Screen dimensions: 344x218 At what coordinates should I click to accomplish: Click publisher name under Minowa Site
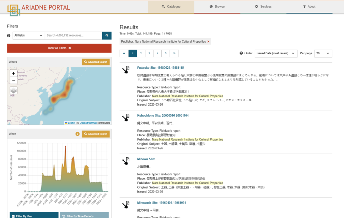tap(187, 183)
